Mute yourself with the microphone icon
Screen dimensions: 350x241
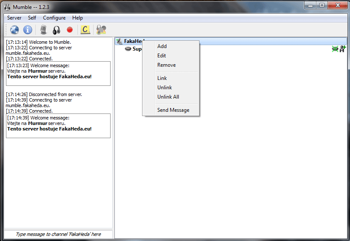pyautogui.click(x=43, y=30)
